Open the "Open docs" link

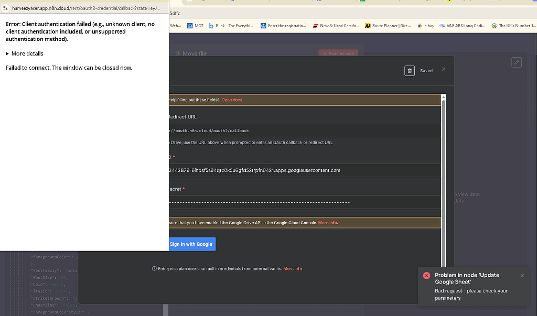pyautogui.click(x=232, y=99)
